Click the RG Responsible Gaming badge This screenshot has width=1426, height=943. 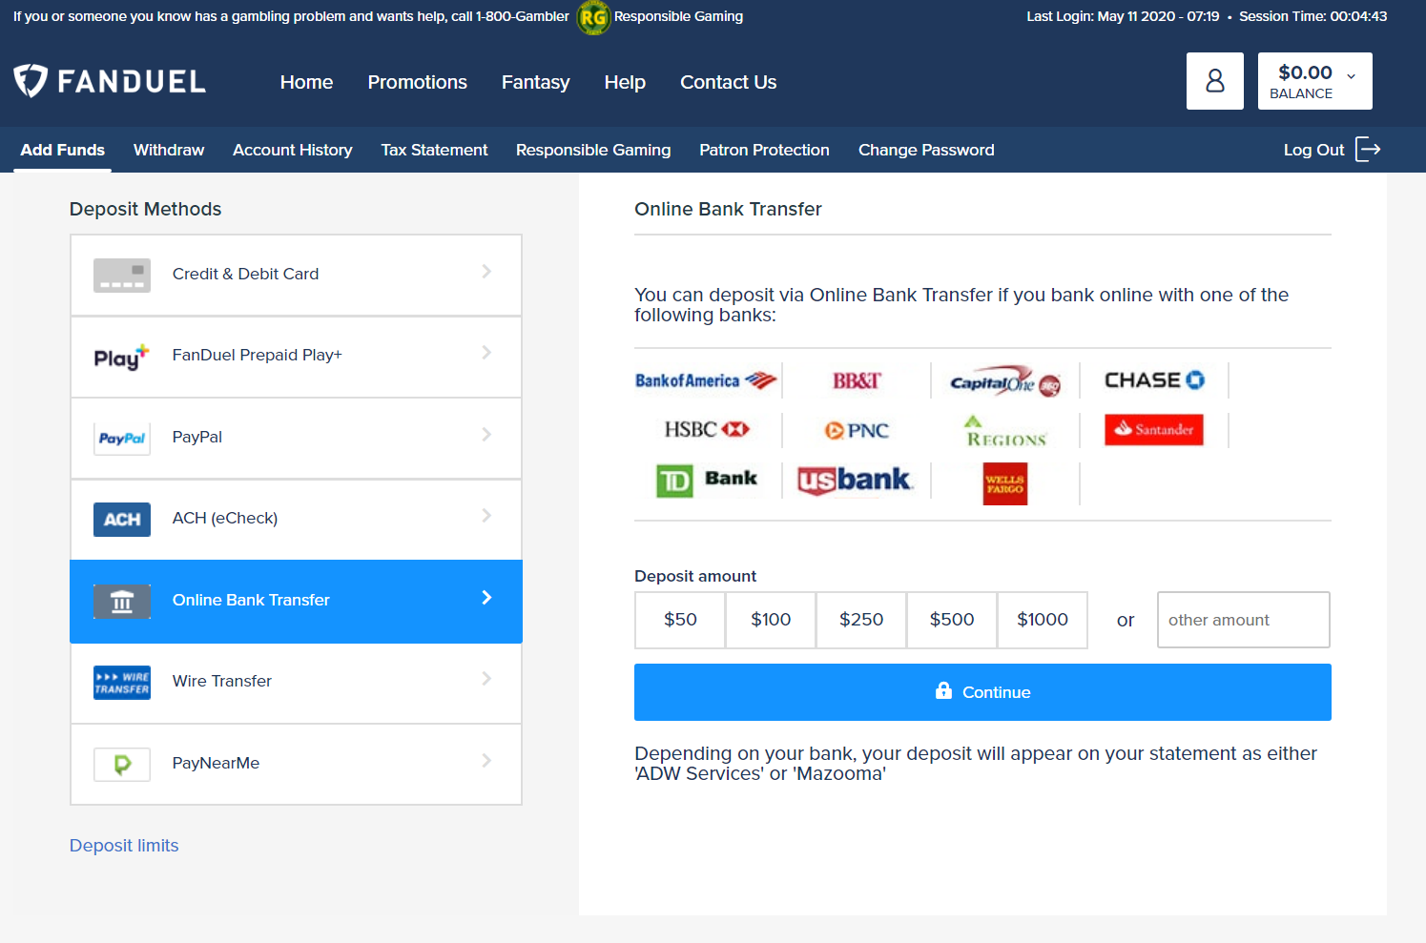coord(593,17)
